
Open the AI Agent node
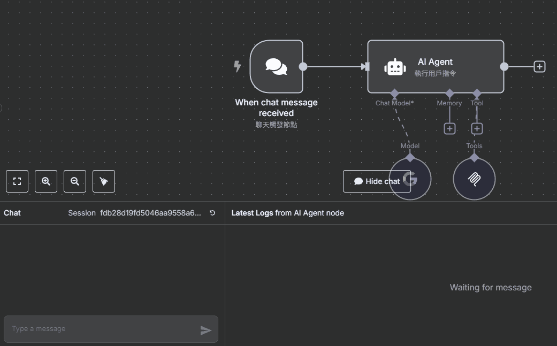tap(435, 67)
